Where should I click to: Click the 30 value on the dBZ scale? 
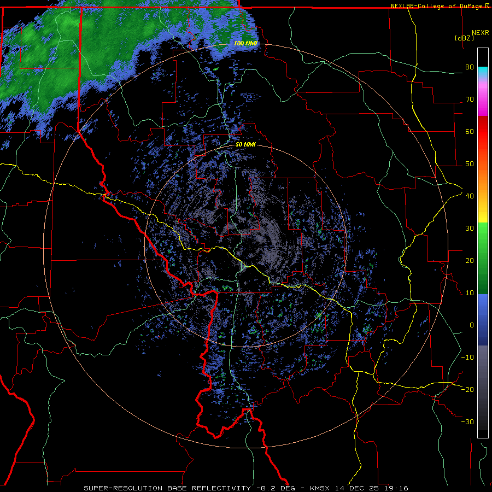click(x=470, y=229)
